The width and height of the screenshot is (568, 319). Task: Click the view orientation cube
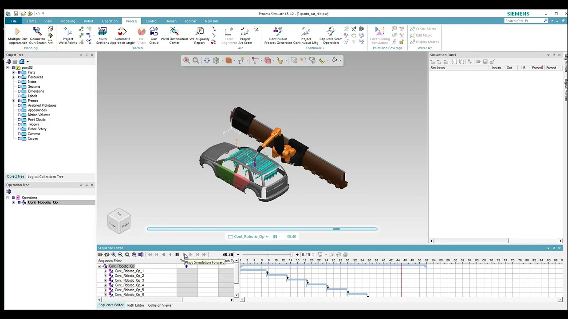119,220
